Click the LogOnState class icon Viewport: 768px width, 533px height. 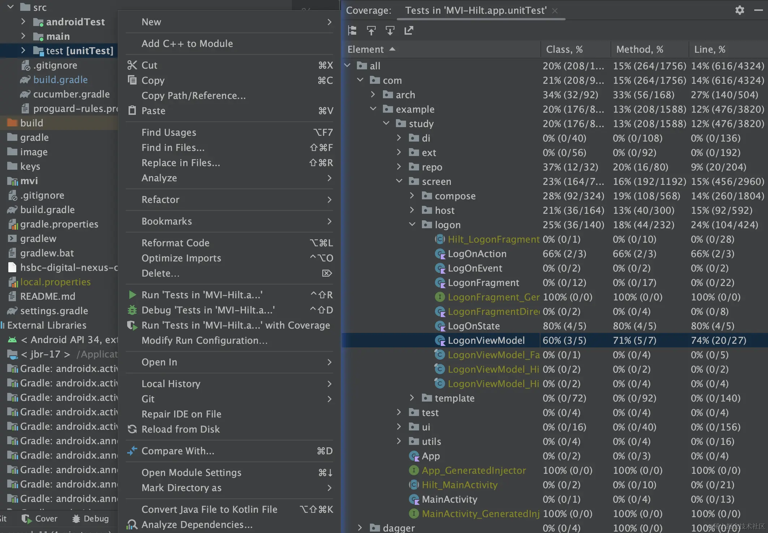point(440,326)
